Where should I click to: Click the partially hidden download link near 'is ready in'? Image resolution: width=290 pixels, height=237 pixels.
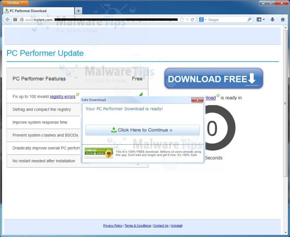click(x=211, y=98)
